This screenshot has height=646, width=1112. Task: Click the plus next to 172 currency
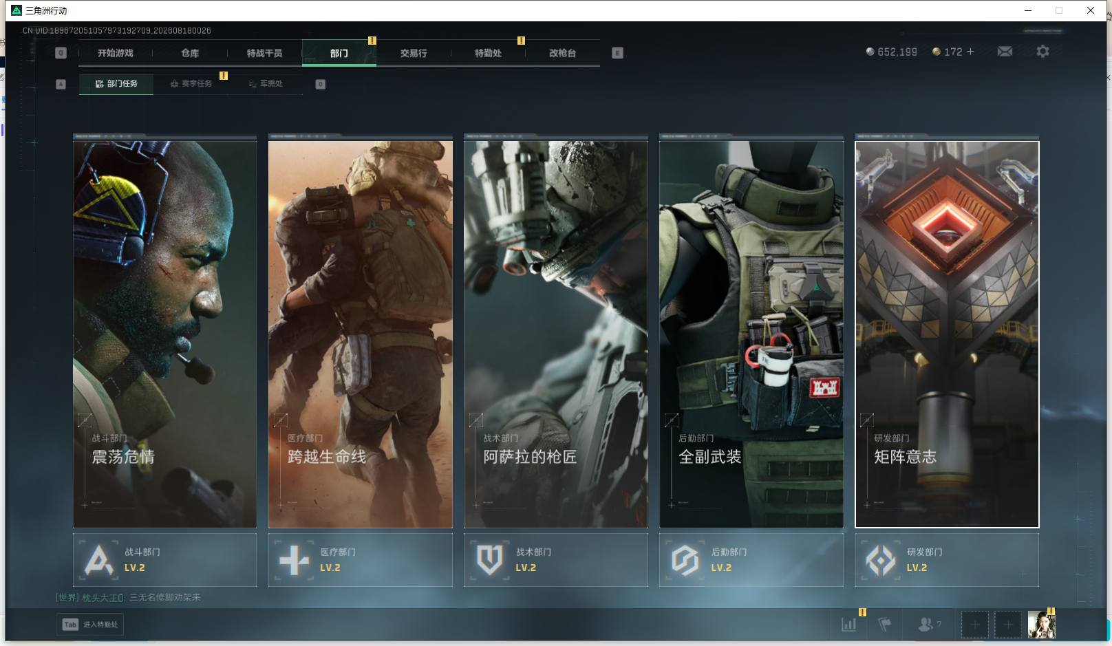970,52
